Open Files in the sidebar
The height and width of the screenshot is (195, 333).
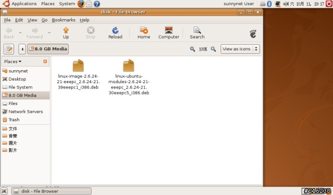(x=25, y=103)
